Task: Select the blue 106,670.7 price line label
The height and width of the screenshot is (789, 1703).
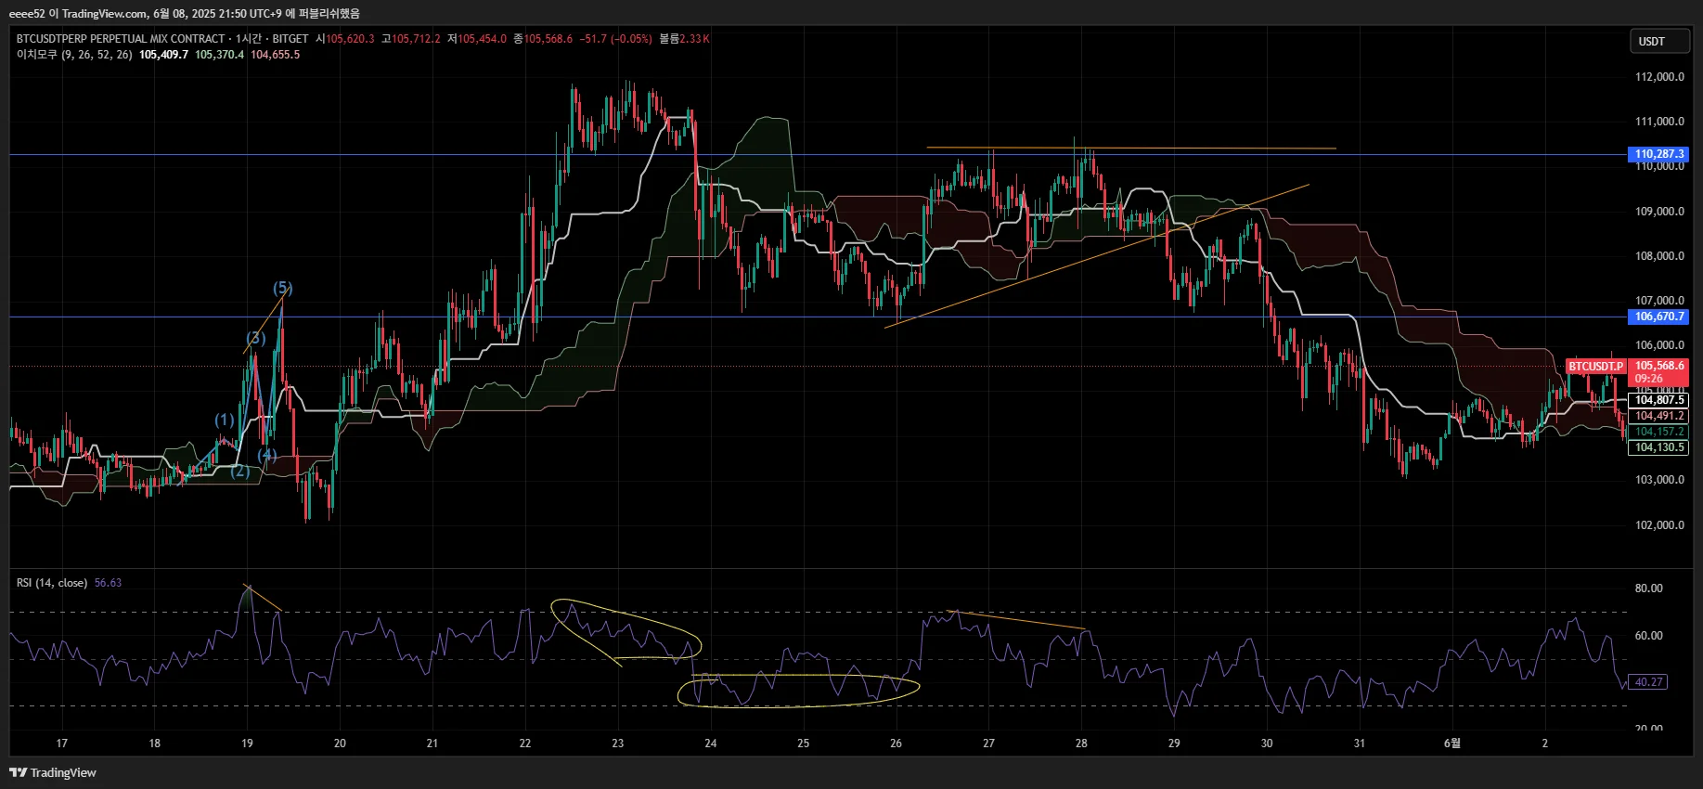Action: (x=1658, y=317)
